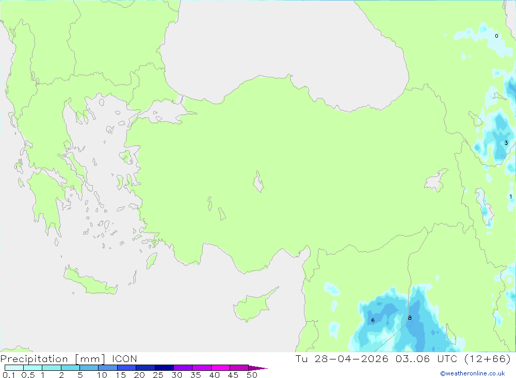This screenshot has height=378, width=516.
Task: Click the legend label '15'
Action: 121,375
